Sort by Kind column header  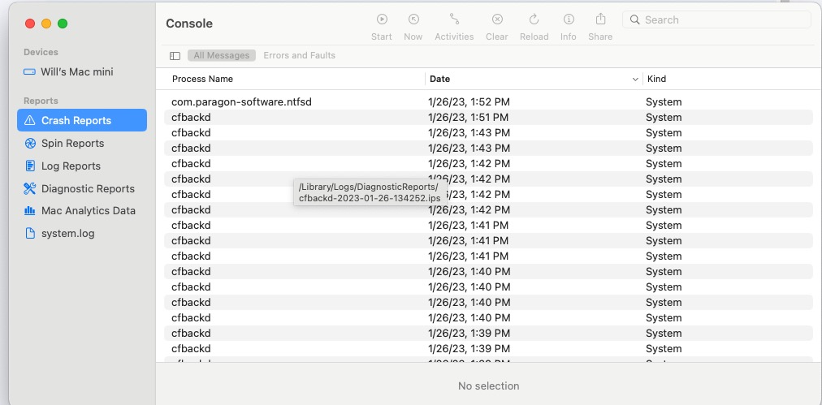coord(656,79)
